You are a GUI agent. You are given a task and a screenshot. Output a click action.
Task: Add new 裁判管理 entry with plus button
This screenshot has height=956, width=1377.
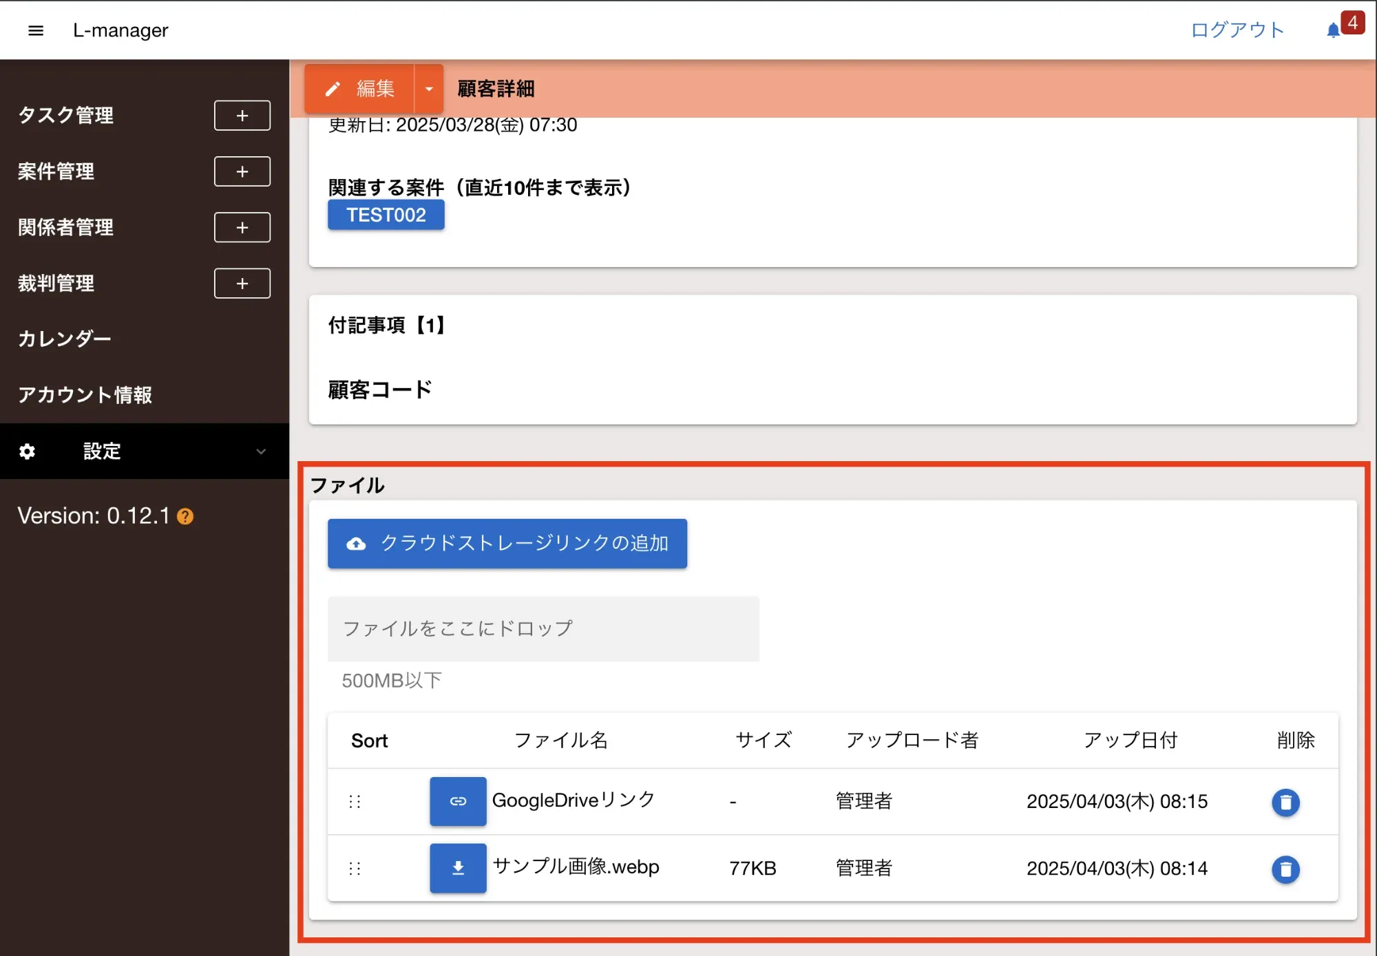point(242,284)
